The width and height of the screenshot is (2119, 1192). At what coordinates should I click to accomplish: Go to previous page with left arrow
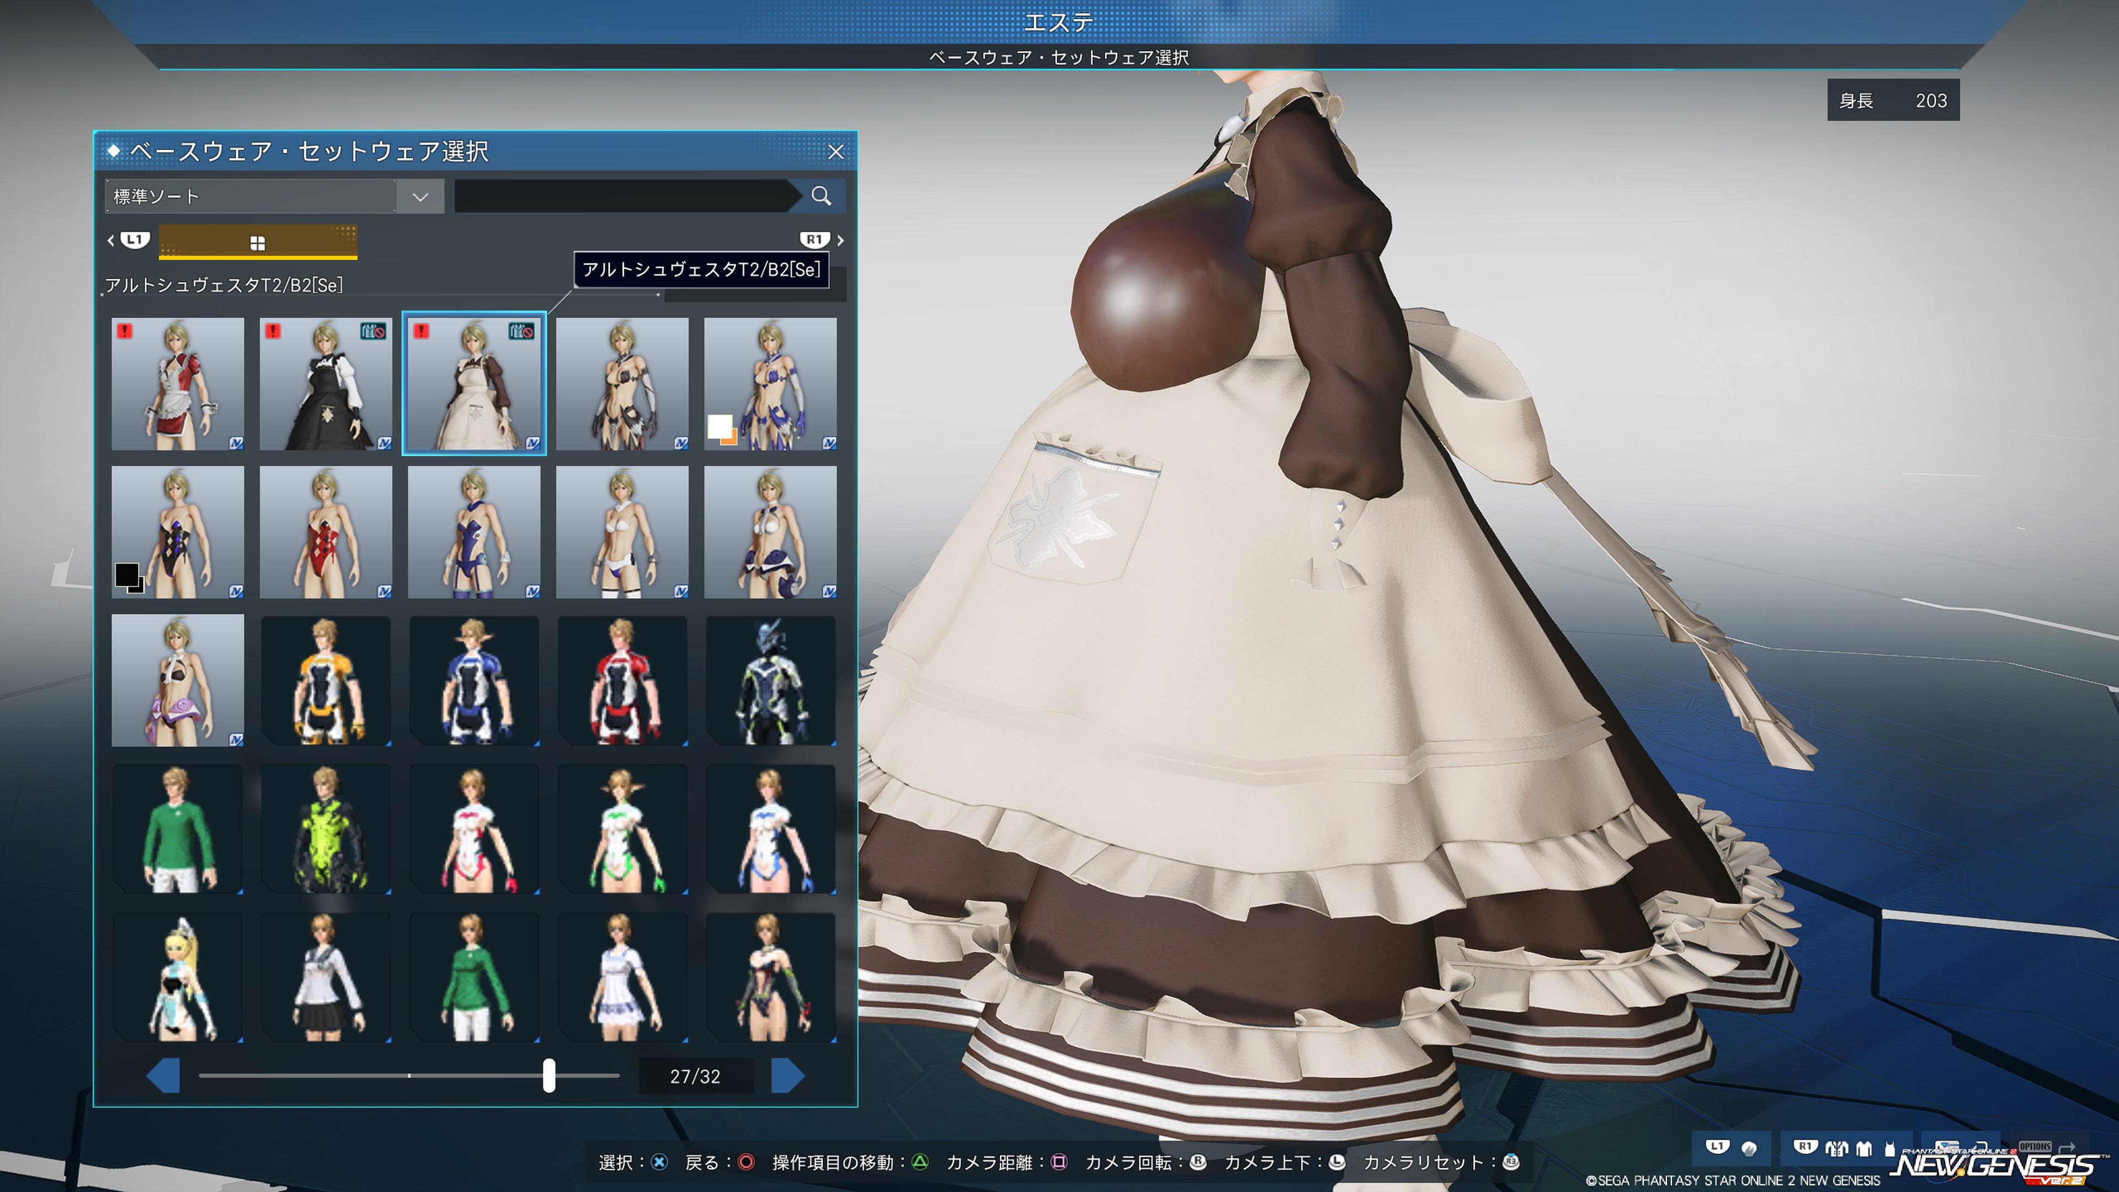(164, 1076)
